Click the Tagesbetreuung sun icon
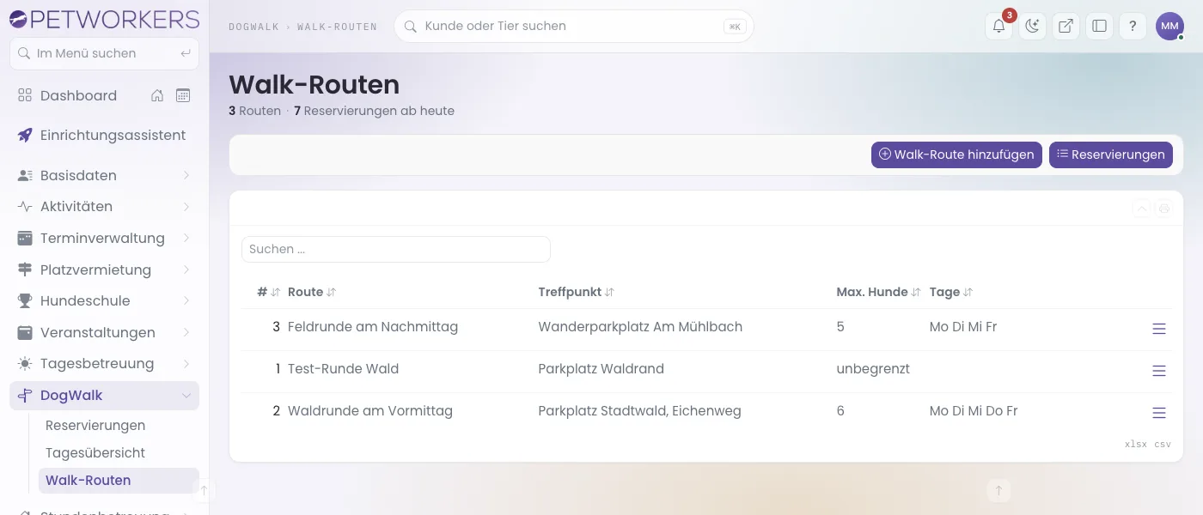The width and height of the screenshot is (1203, 515). (x=25, y=363)
